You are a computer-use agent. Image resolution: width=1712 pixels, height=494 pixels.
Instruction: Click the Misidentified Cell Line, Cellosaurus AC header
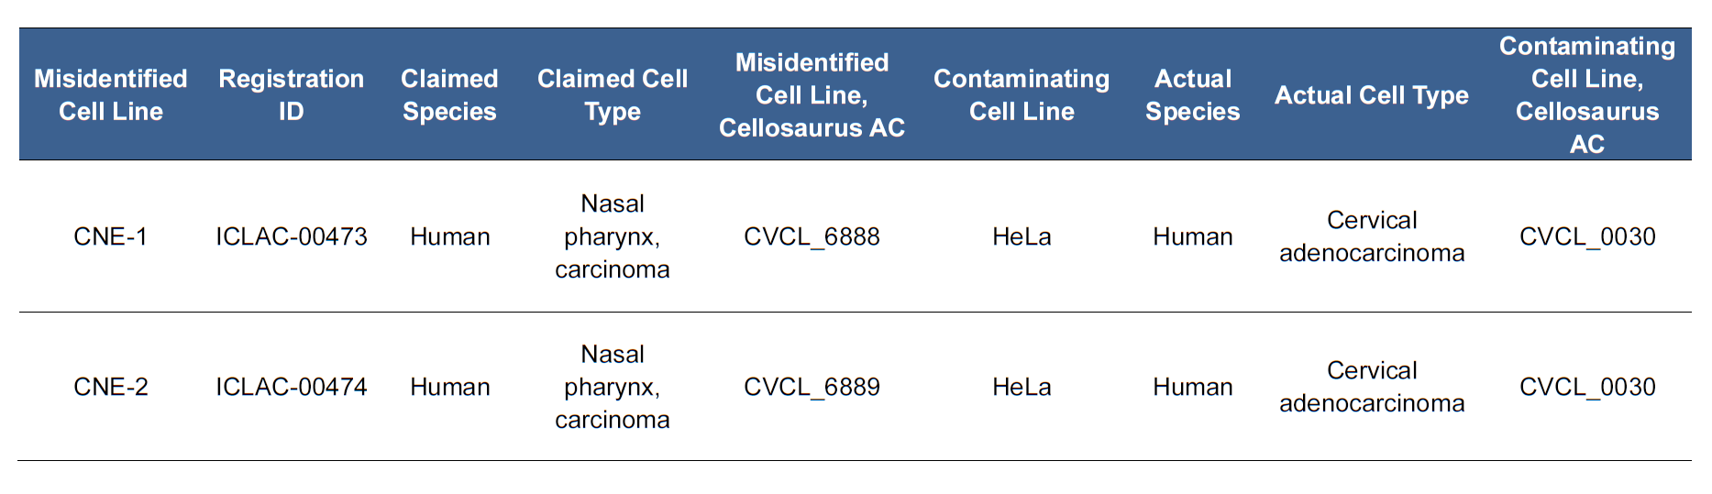[x=812, y=95]
